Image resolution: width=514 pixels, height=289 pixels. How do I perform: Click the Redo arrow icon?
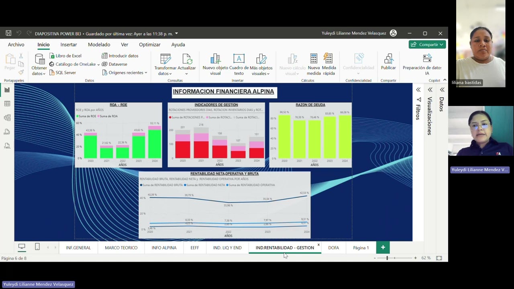(29, 33)
